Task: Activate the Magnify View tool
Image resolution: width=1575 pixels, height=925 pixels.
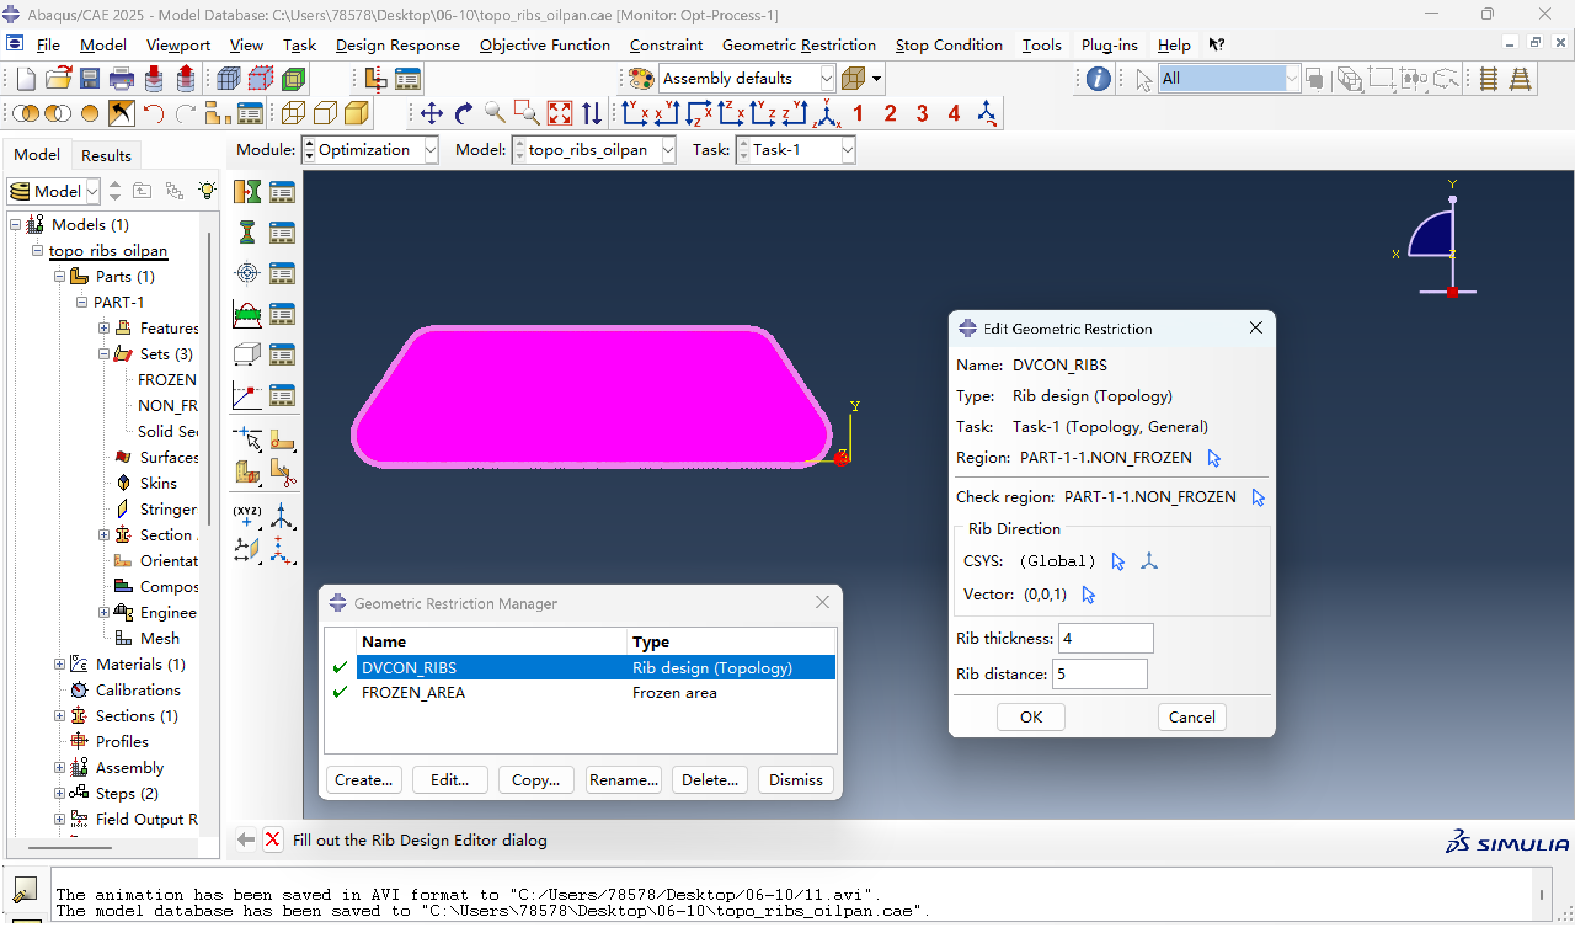Action: pyautogui.click(x=495, y=114)
